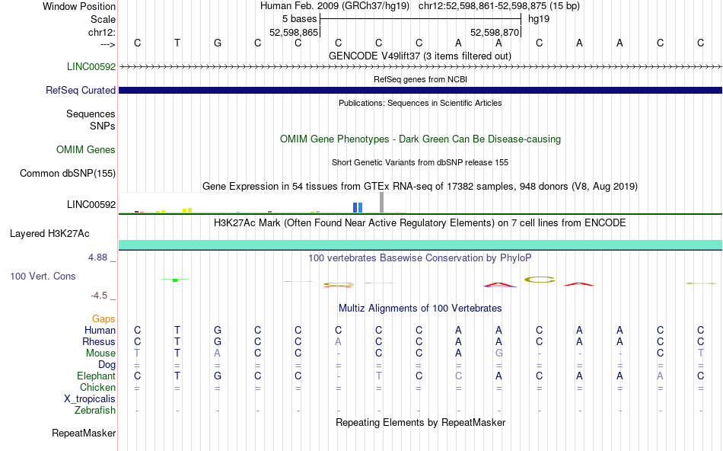The image size is (723, 451).
Task: Click the Gaps row label
Action: (x=104, y=318)
